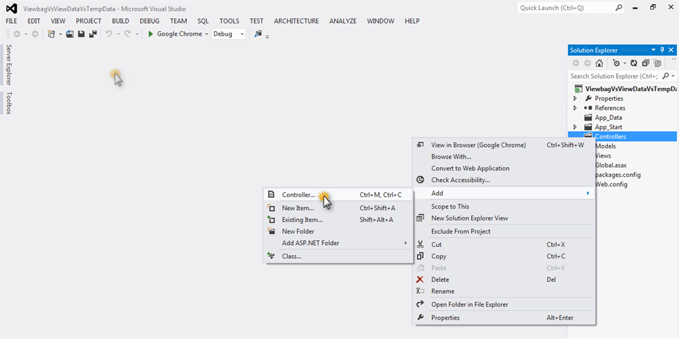This screenshot has height=339, width=679.
Task: Open the Add ASP.NET Folder submenu
Action: [x=338, y=243]
